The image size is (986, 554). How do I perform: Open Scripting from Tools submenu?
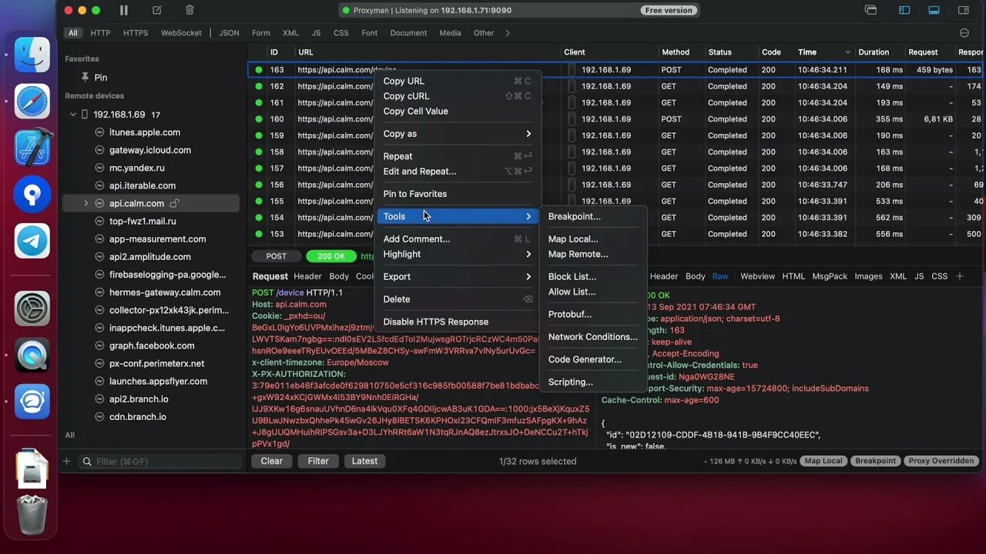click(x=593, y=382)
